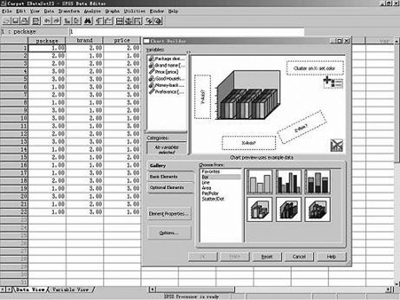Select the Money-back variable

point(167,85)
